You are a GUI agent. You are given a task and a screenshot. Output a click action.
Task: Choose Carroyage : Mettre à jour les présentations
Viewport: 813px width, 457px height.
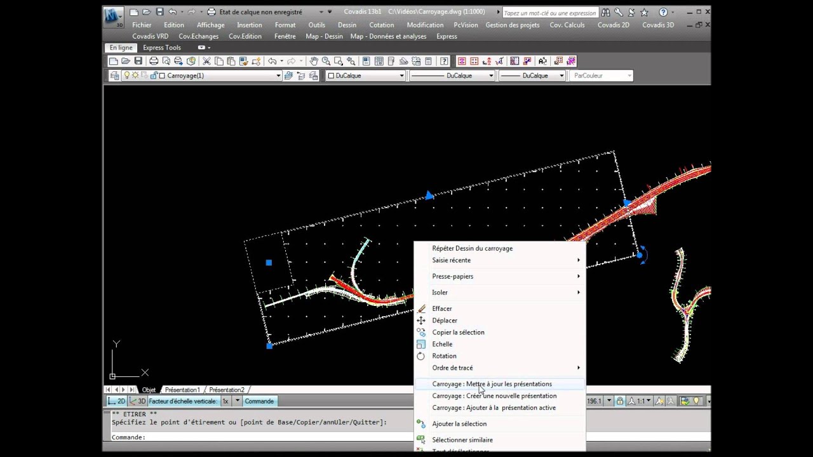point(499,384)
